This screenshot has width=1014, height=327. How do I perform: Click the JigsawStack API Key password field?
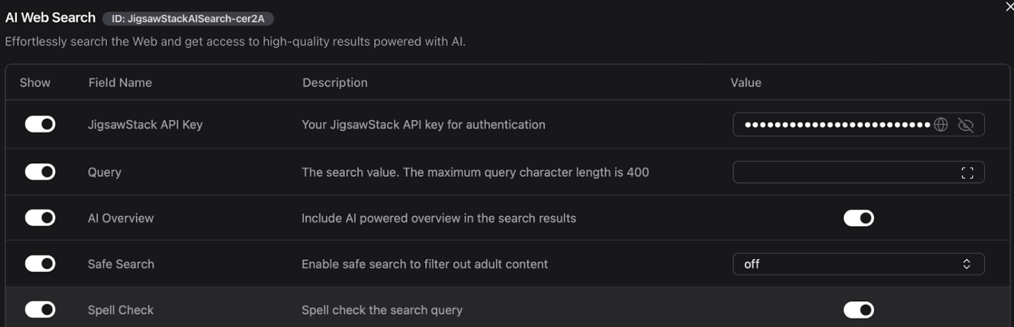(837, 125)
